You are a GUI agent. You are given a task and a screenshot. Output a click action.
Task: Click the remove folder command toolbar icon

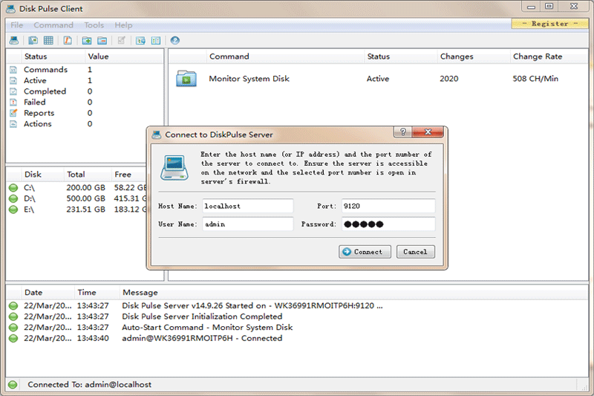click(102, 40)
